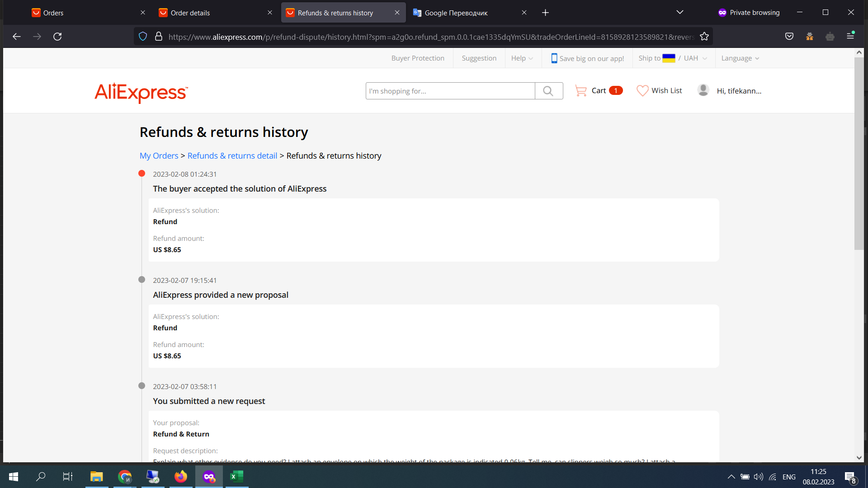The width and height of the screenshot is (868, 488).
Task: Select 'AliExpress provided a new proposal' heading
Action: 221,295
